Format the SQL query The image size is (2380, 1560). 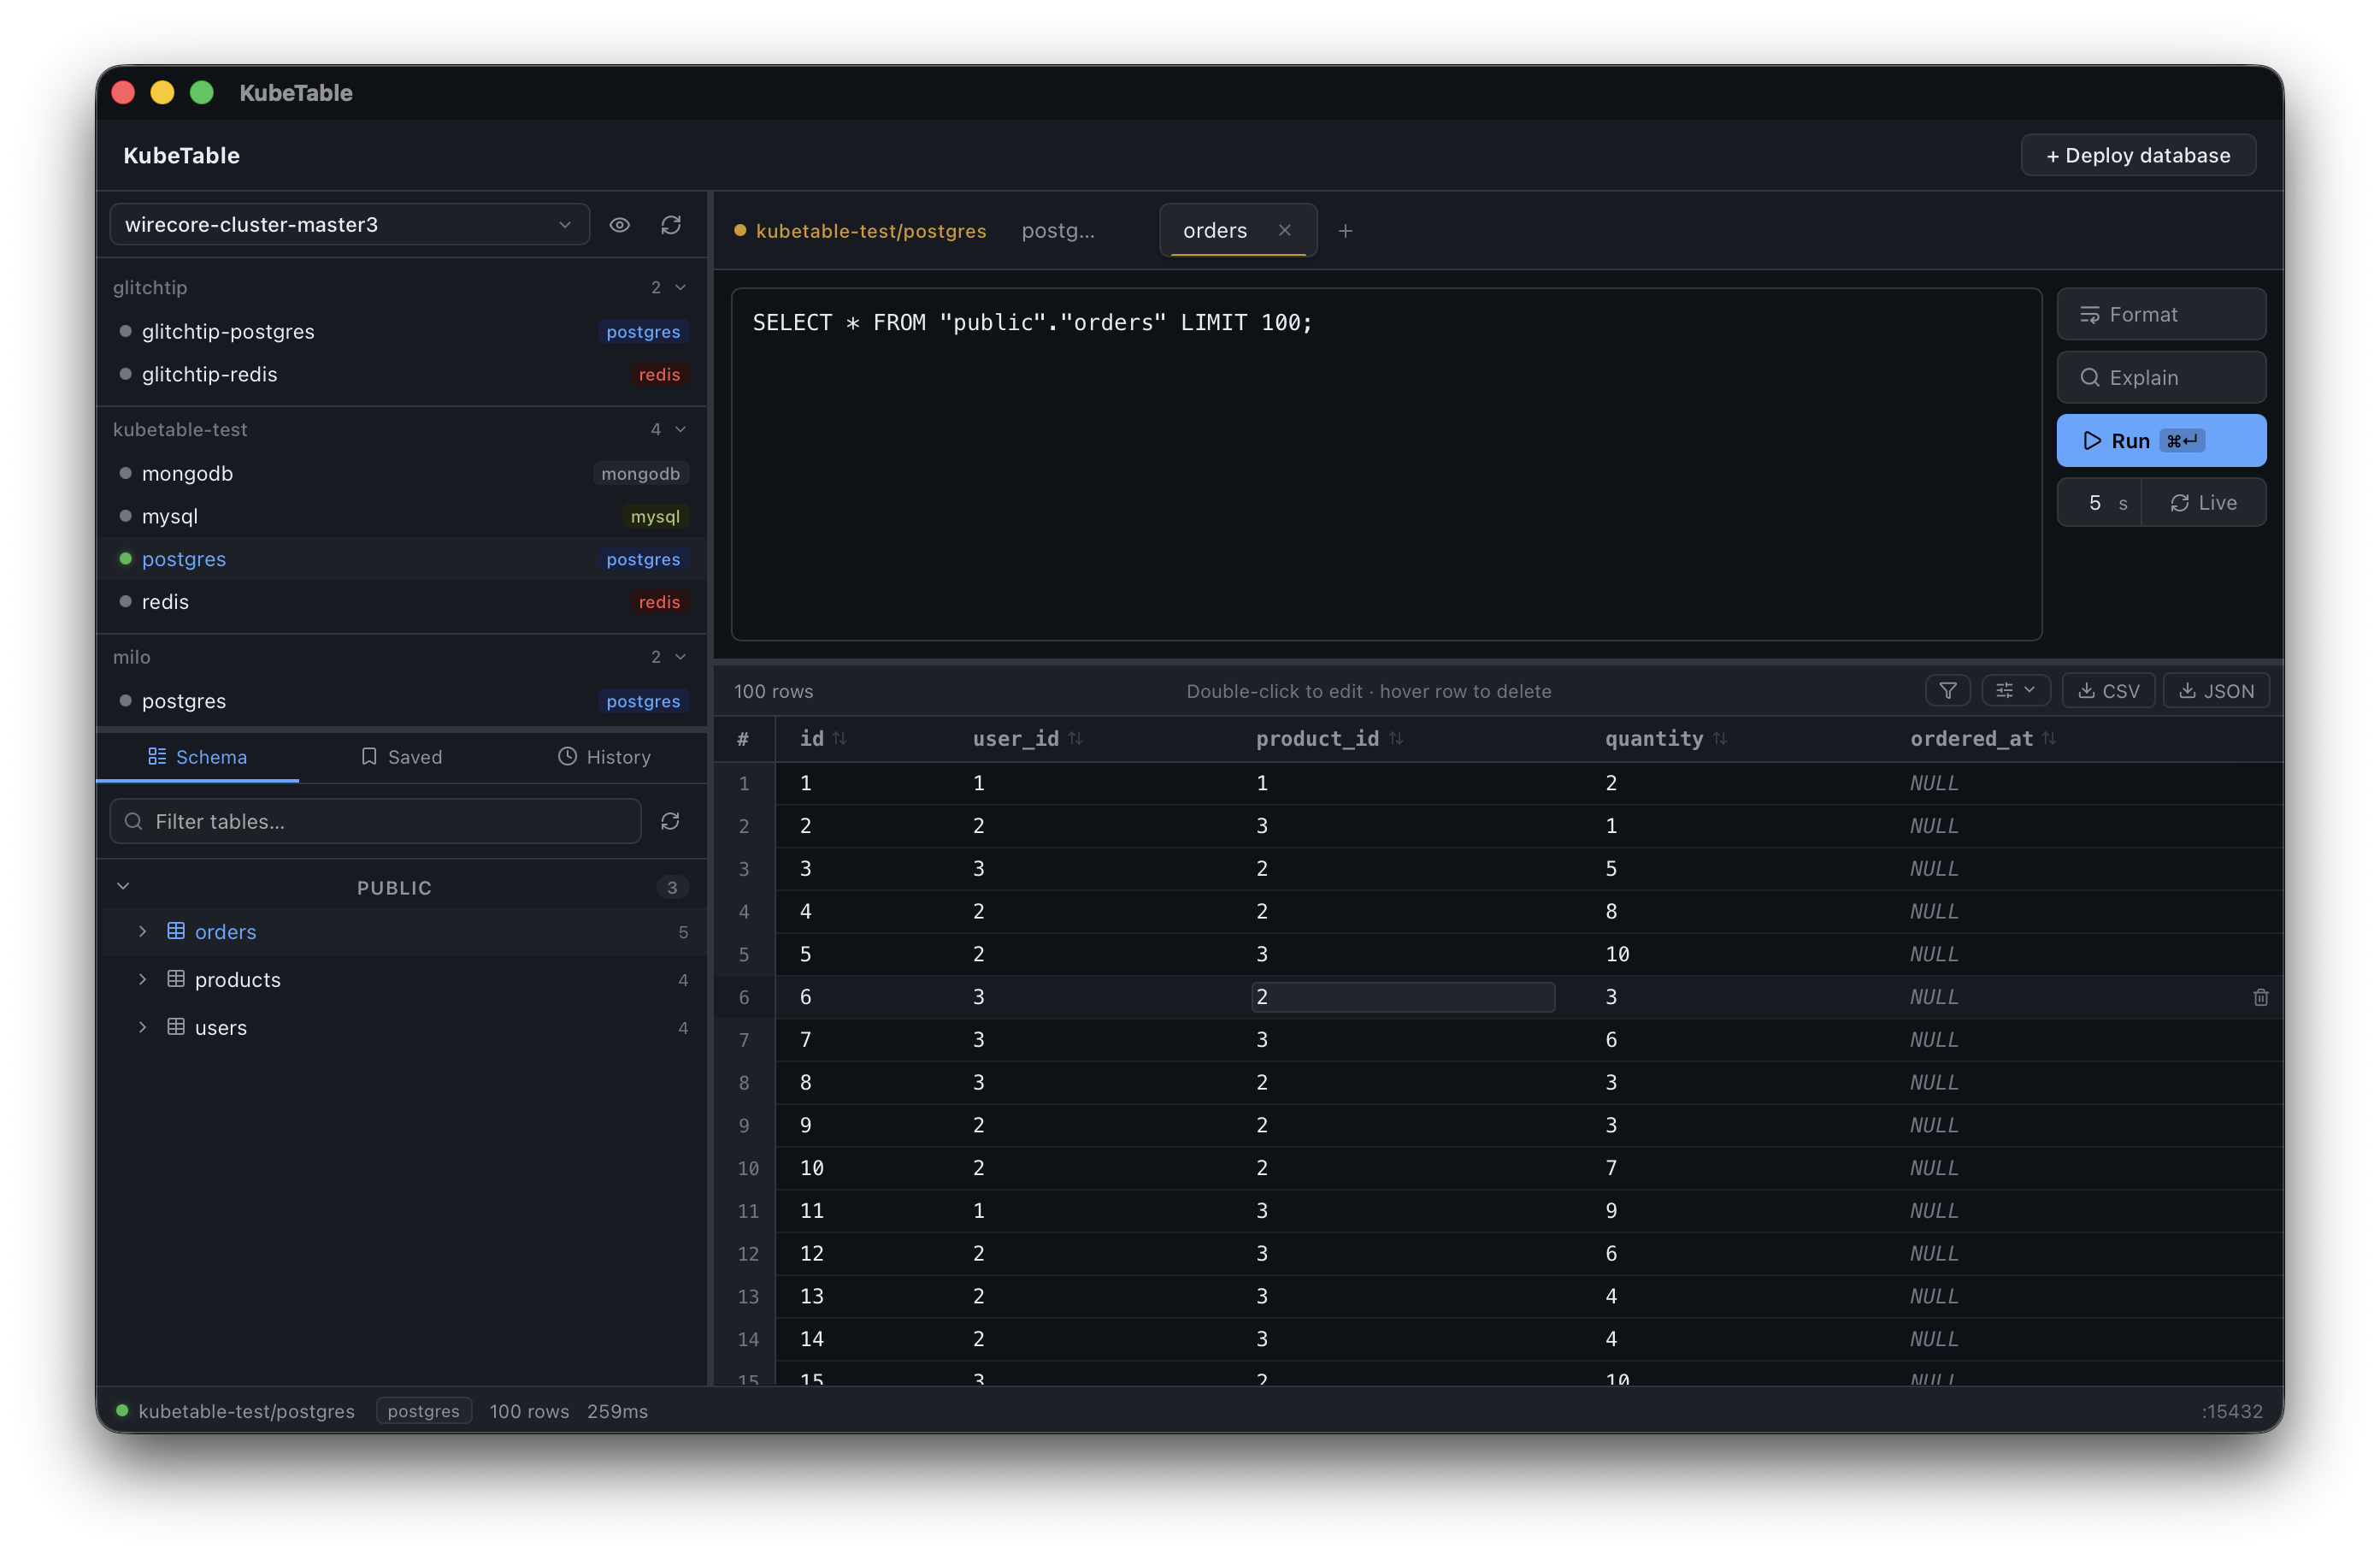point(2161,314)
